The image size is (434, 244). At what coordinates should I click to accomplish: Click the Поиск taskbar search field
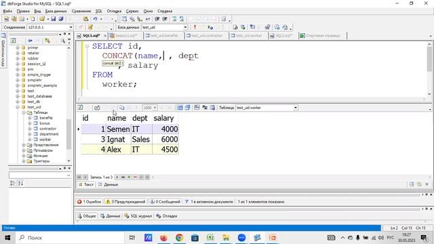pyautogui.click(x=69, y=238)
